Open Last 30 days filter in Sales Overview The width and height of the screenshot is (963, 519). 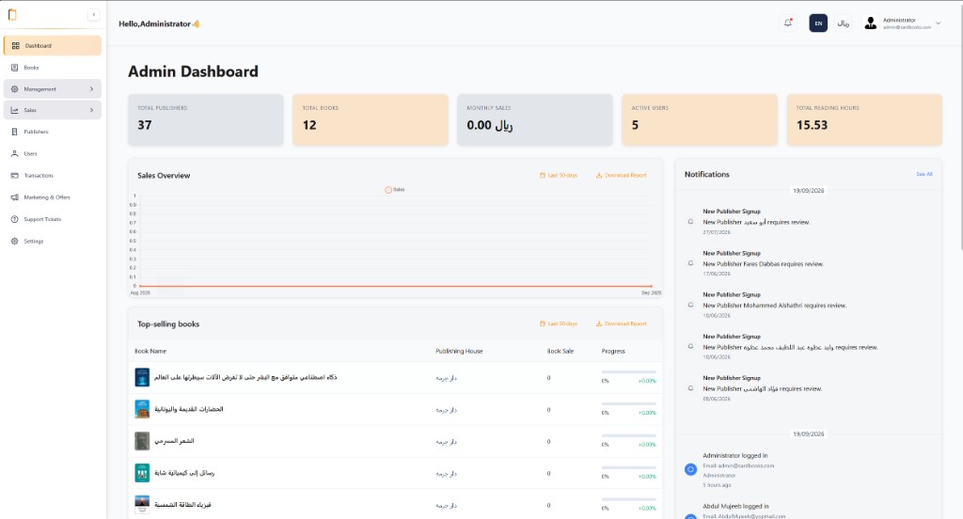coord(559,175)
